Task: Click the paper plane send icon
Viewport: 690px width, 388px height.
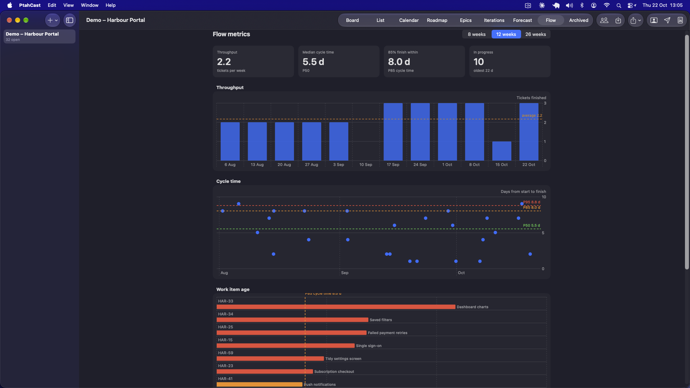Action: click(x=667, y=20)
